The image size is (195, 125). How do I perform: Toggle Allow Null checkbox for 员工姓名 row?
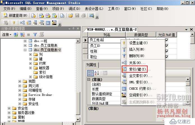tap(167, 40)
